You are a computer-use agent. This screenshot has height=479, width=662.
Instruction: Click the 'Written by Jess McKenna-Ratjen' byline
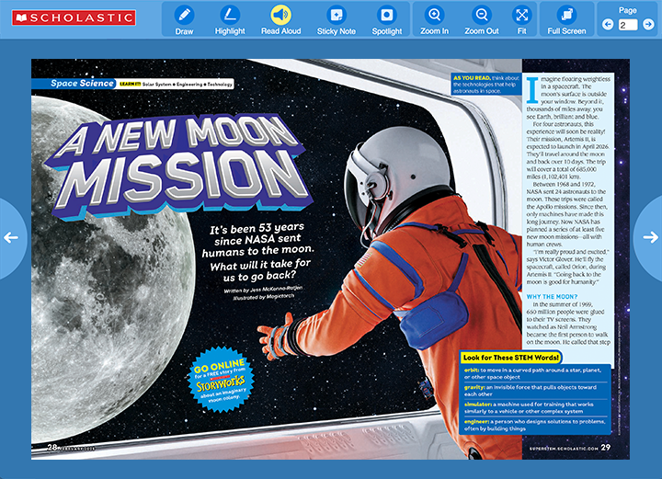[x=263, y=290]
